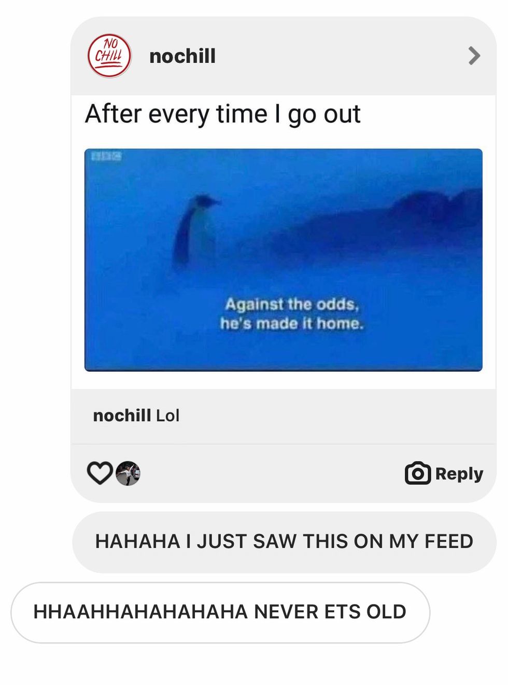Tap the camera icon beside Reply

pyautogui.click(x=418, y=473)
